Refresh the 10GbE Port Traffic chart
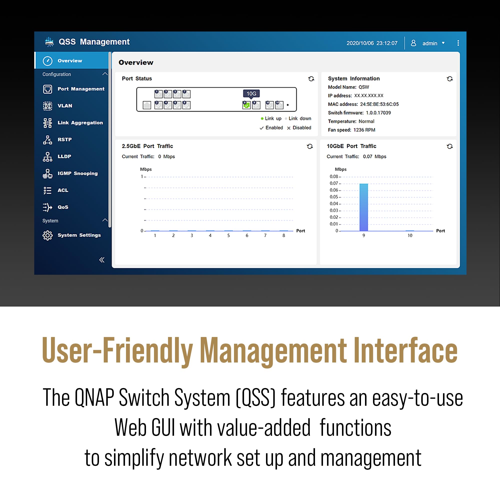The height and width of the screenshot is (500, 500). [449, 146]
